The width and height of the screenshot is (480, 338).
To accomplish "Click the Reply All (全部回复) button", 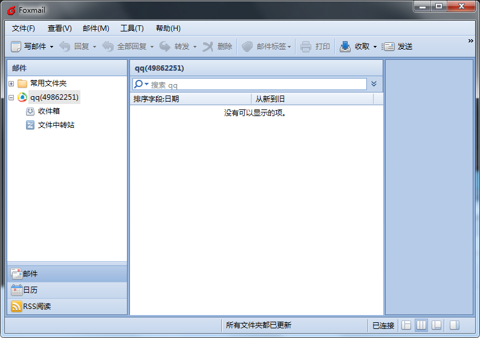I will point(125,47).
